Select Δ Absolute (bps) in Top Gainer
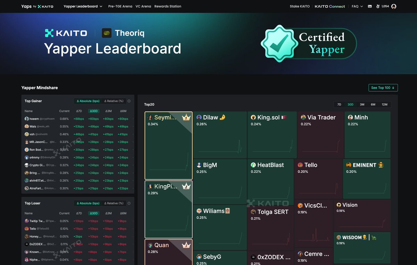Screen dimensions: 417x265 click(88, 101)
